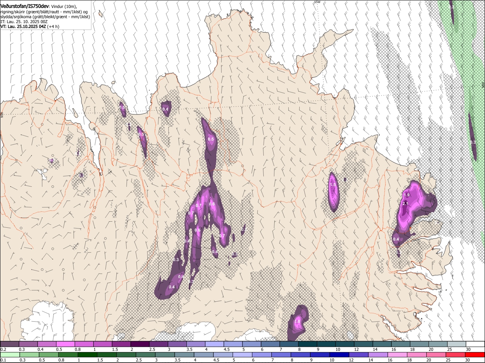Click the palest green 0.1–0.3 legend swatch
This screenshot has height=363, width=485.
[x=10, y=355]
